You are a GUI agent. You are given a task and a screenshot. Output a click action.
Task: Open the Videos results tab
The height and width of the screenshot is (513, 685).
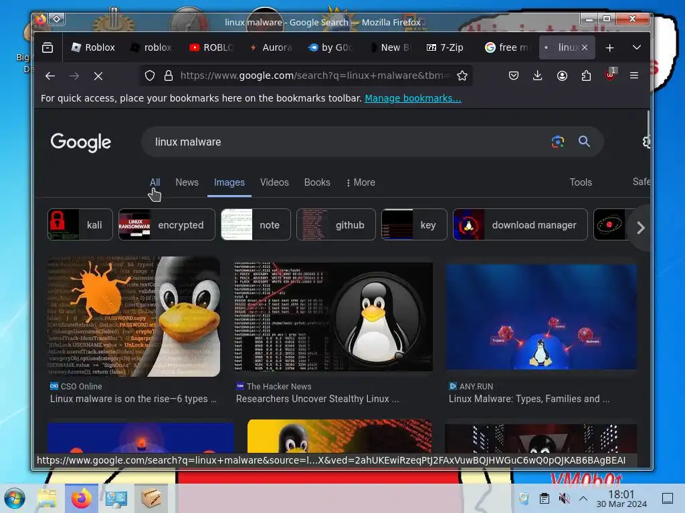coord(274,182)
